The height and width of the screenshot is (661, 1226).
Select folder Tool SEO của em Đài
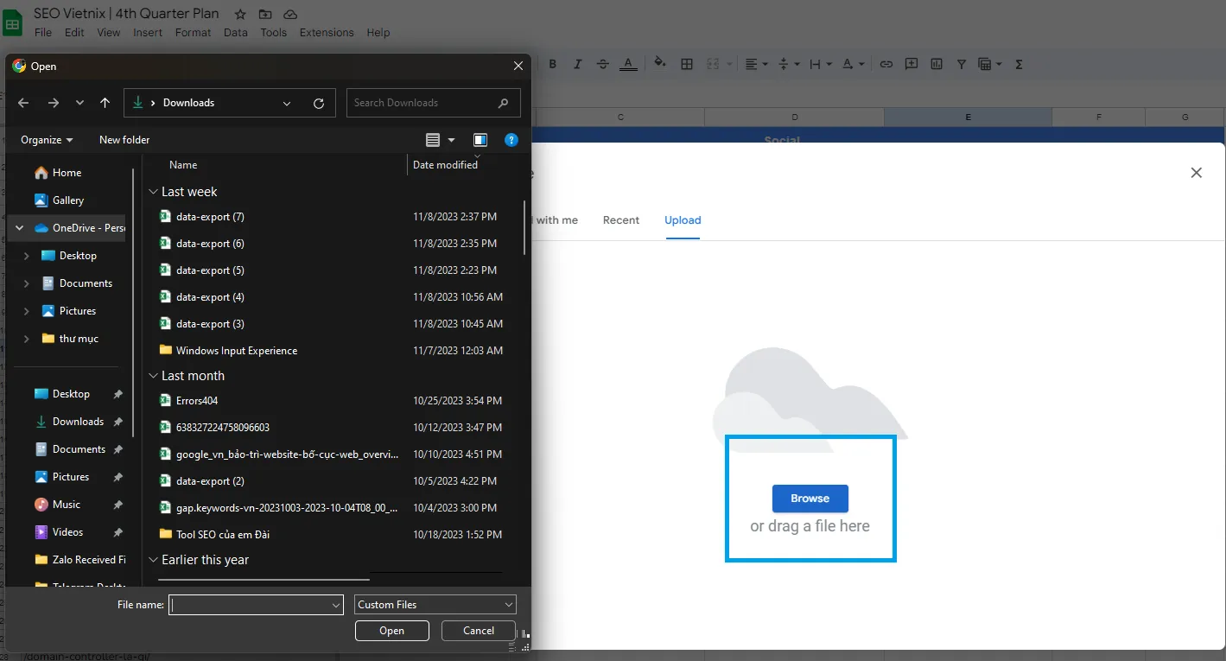coord(223,535)
